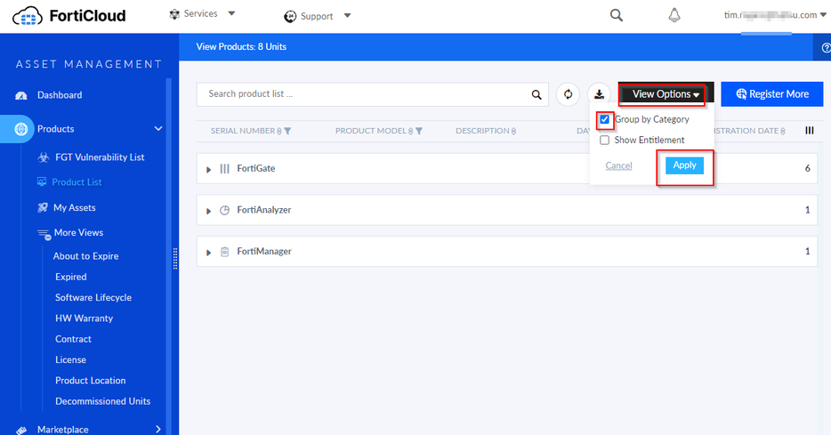This screenshot has height=435, width=831.
Task: Click the sidebar vertical scrollbar
Action: pos(168,254)
